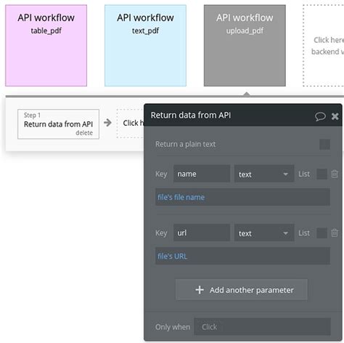Edit the url key input field
The width and height of the screenshot is (344, 343).
pyautogui.click(x=202, y=233)
